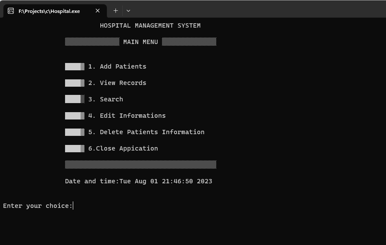386x245 pixels.
Task: Click the "3. Search" option text
Action: pyautogui.click(x=106, y=99)
